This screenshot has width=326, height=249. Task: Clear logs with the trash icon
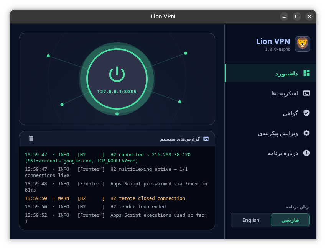pos(31,139)
